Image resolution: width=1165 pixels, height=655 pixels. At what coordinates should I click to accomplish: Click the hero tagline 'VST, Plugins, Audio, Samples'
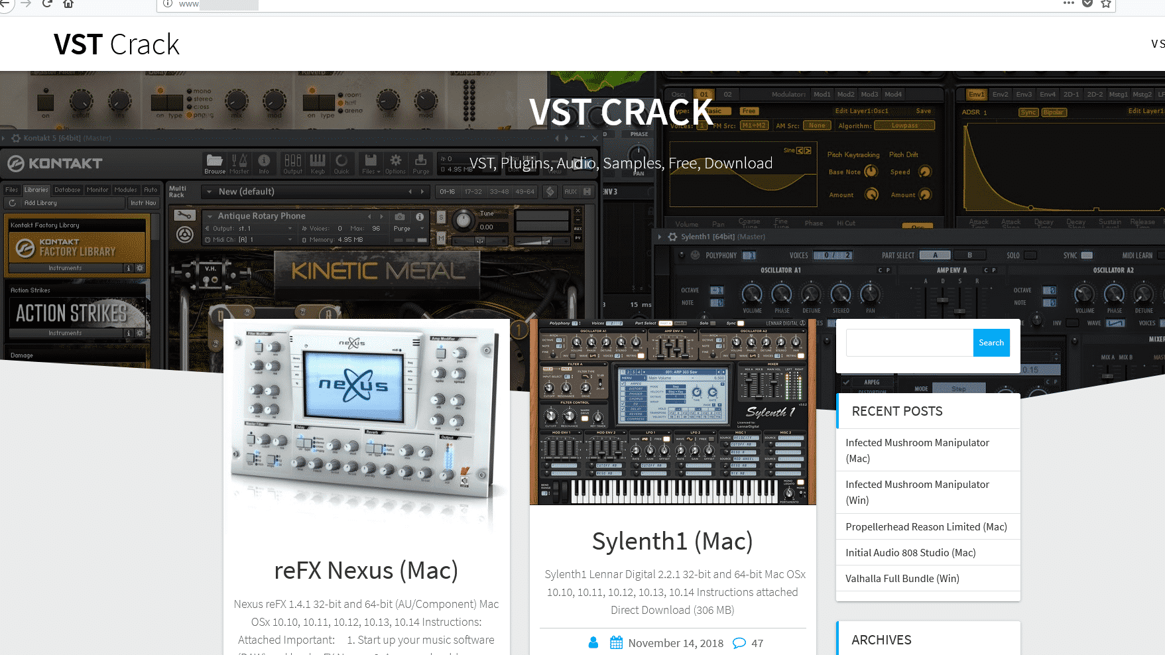[621, 163]
